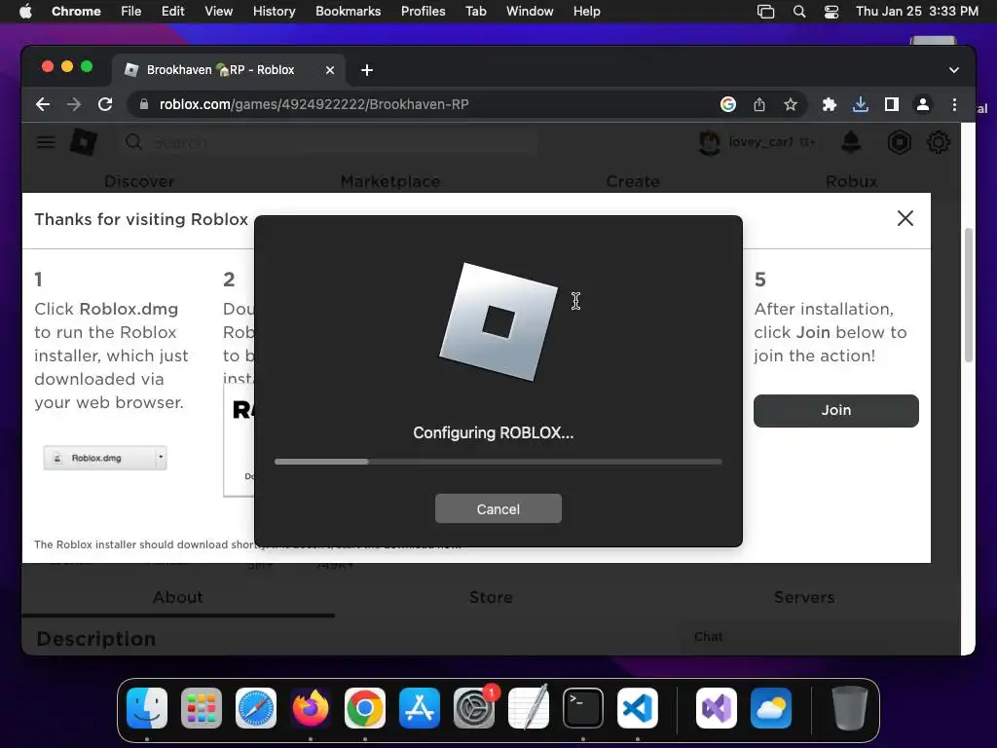Click the Join button
Viewport: 997px width, 748px height.
click(836, 410)
